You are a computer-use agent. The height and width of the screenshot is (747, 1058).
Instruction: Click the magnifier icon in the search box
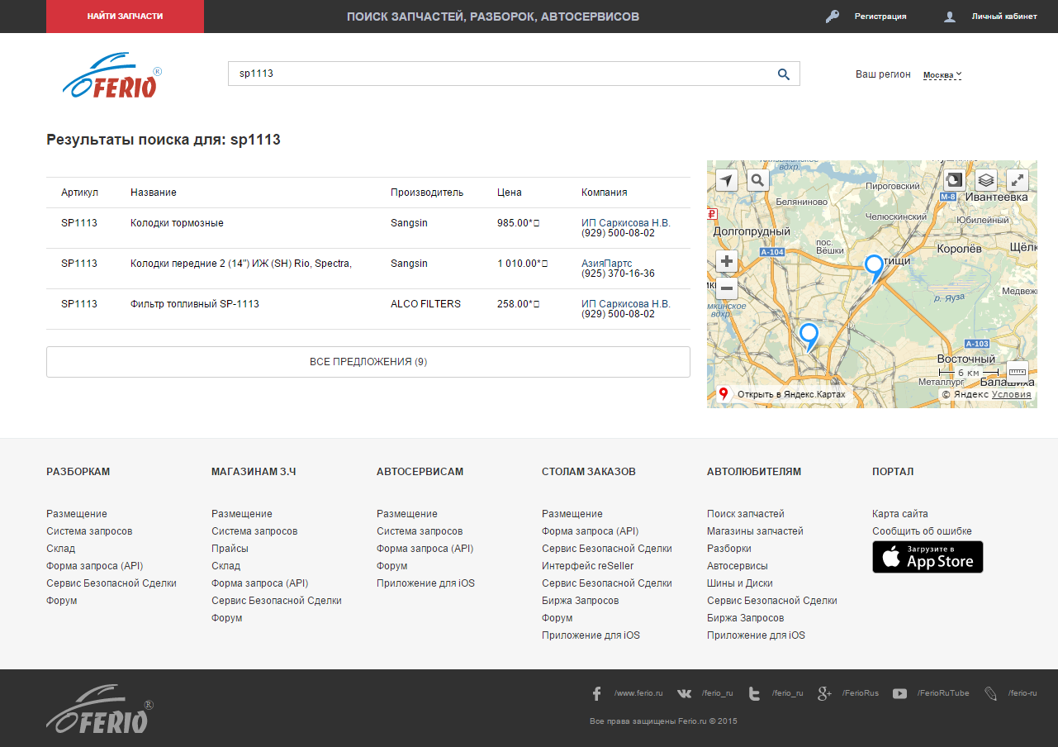pos(784,74)
